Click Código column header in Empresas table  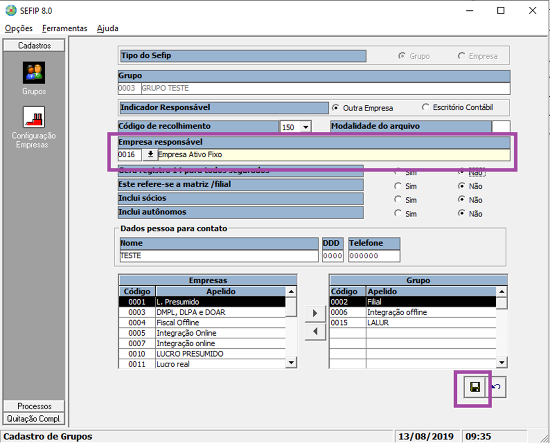pos(137,292)
